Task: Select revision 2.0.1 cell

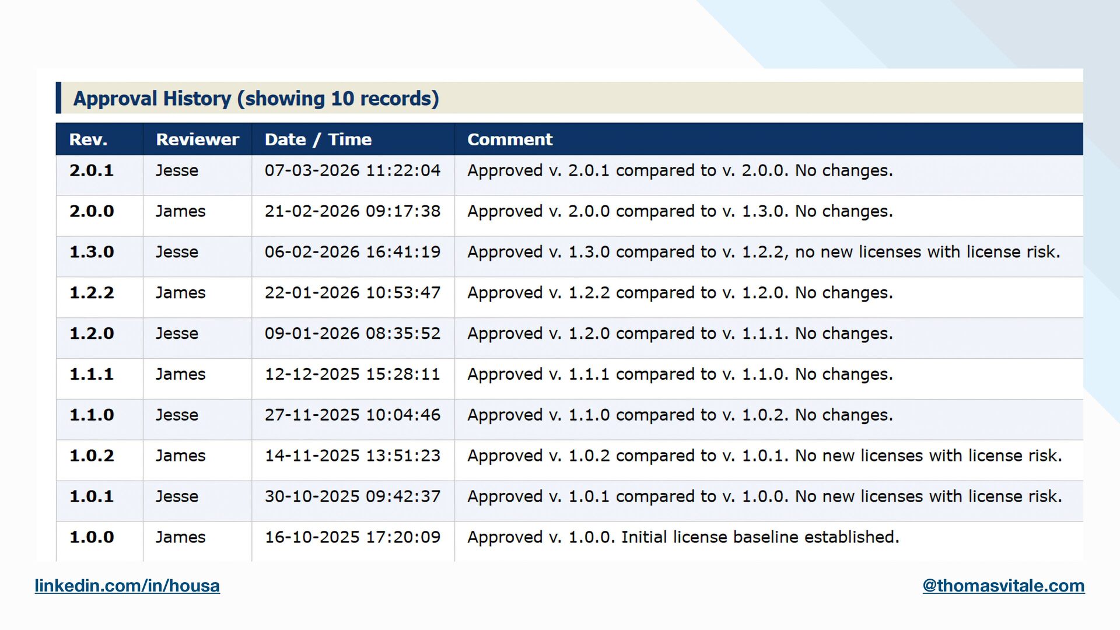Action: click(x=92, y=170)
